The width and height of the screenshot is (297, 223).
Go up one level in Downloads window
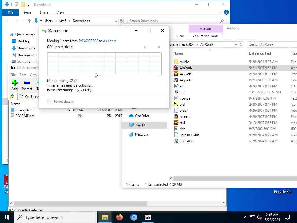click(29, 21)
